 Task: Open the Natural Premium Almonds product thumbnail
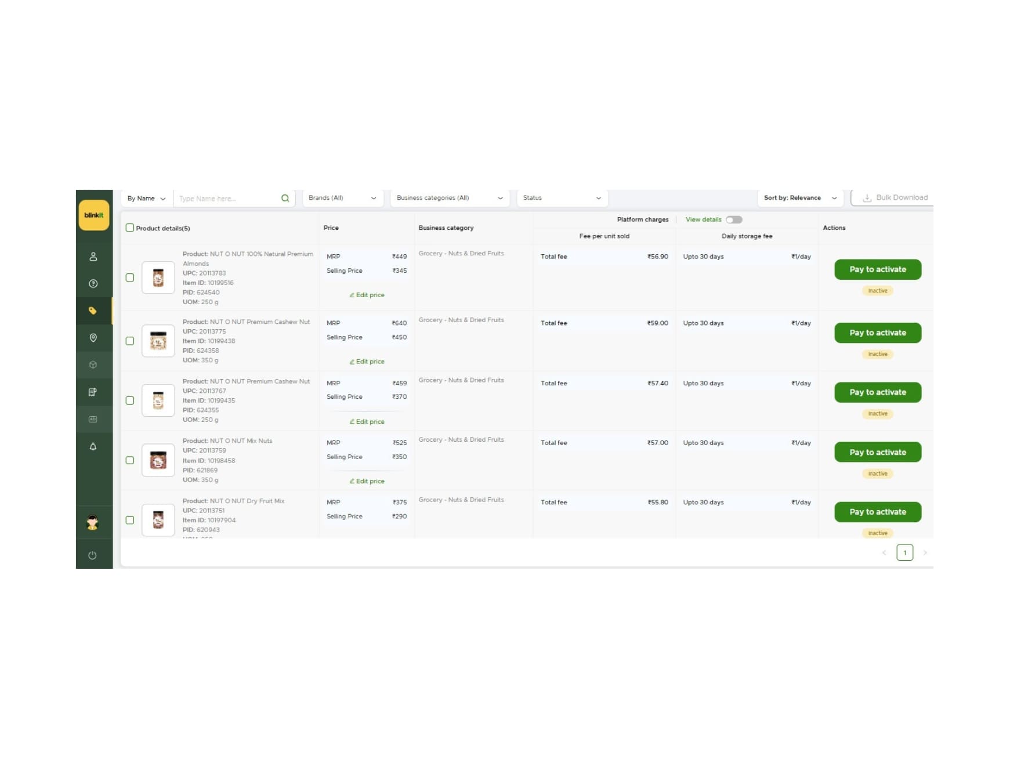point(158,277)
